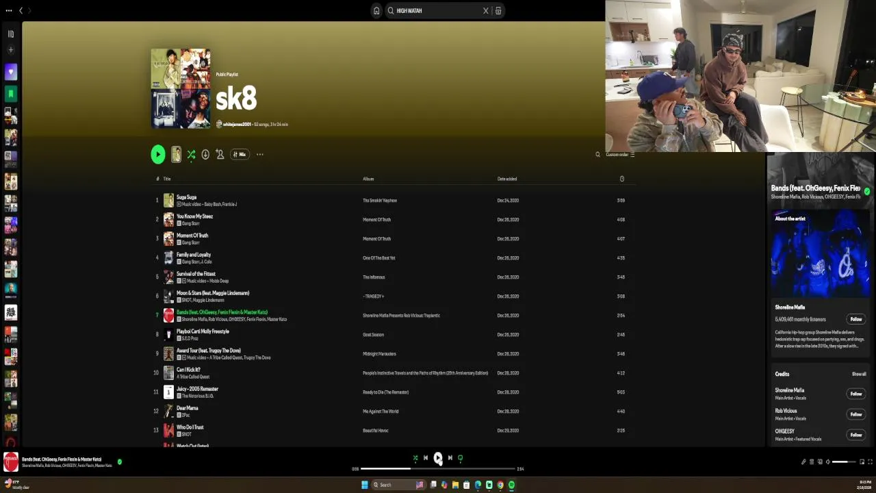Image resolution: width=876 pixels, height=493 pixels.
Task: Sort by the Date added column header
Action: 507,179
